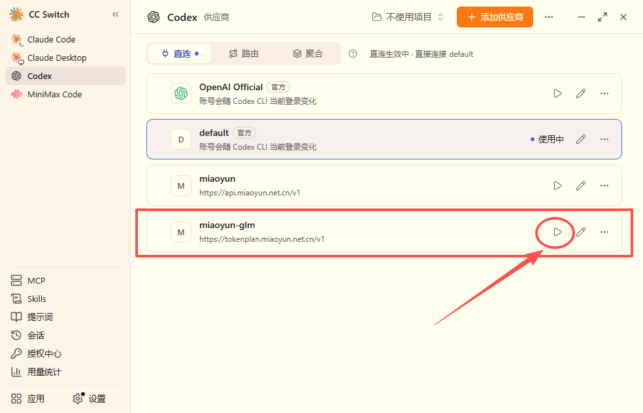Click the OpenAI Official logo icon
643x413 pixels.
(x=181, y=93)
